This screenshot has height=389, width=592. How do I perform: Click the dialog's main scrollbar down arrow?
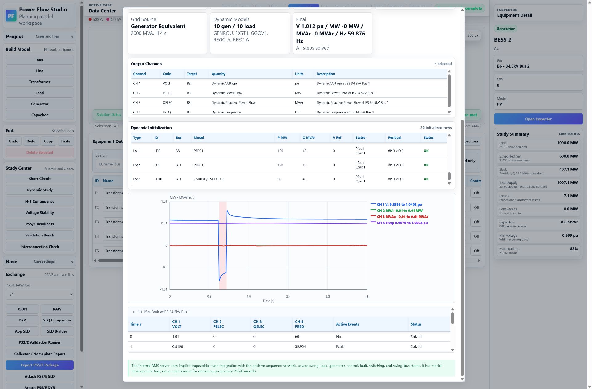click(x=462, y=379)
